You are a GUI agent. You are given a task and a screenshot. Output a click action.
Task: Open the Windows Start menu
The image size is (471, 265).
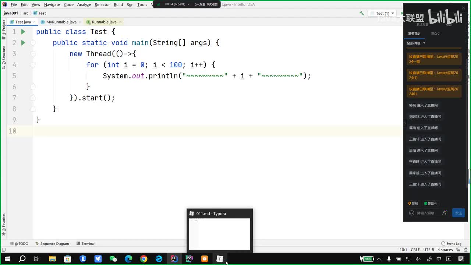pos(7,259)
